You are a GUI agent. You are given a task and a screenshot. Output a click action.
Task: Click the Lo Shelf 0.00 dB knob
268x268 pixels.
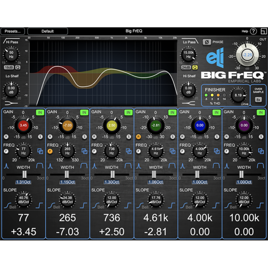tap(11, 90)
